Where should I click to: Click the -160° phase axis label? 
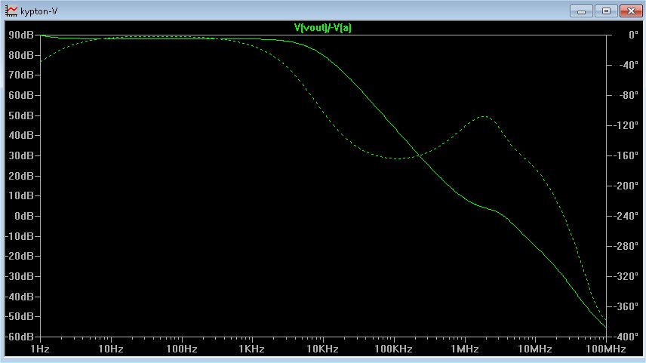click(626, 155)
